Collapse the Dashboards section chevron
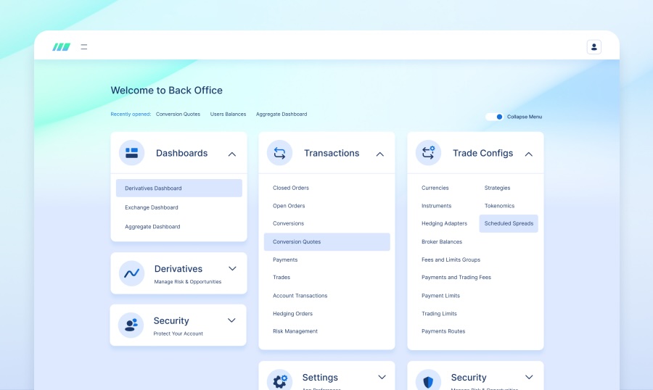653x390 pixels. [232, 154]
